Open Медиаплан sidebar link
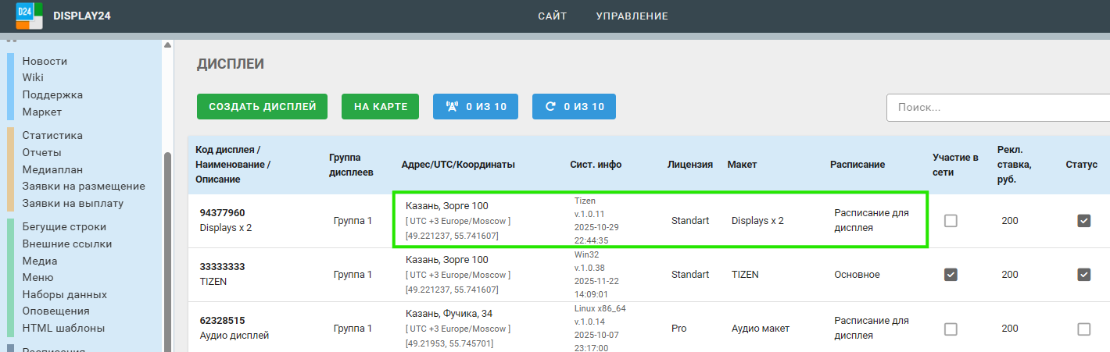The width and height of the screenshot is (1110, 352). [52, 169]
